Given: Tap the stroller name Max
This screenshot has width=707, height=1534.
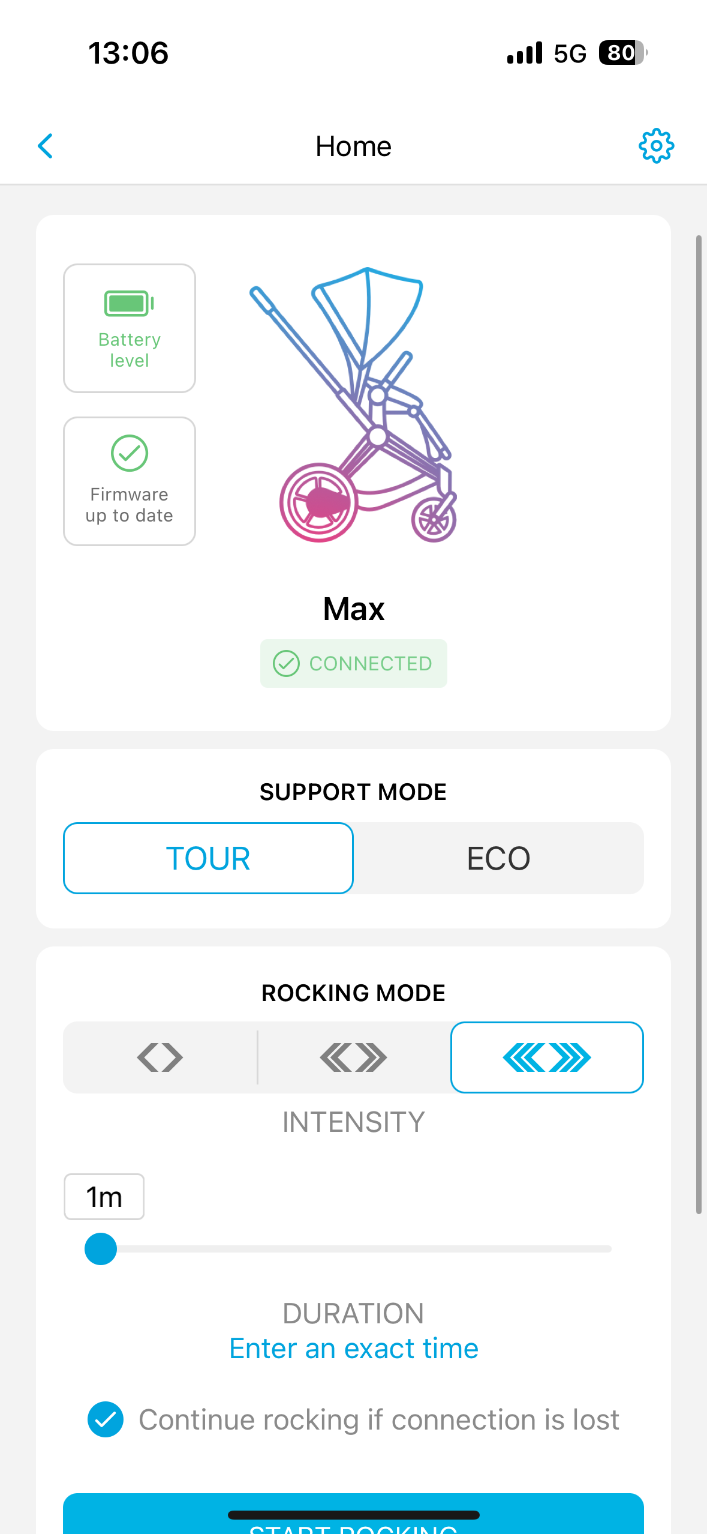Looking at the screenshot, I should [354, 609].
